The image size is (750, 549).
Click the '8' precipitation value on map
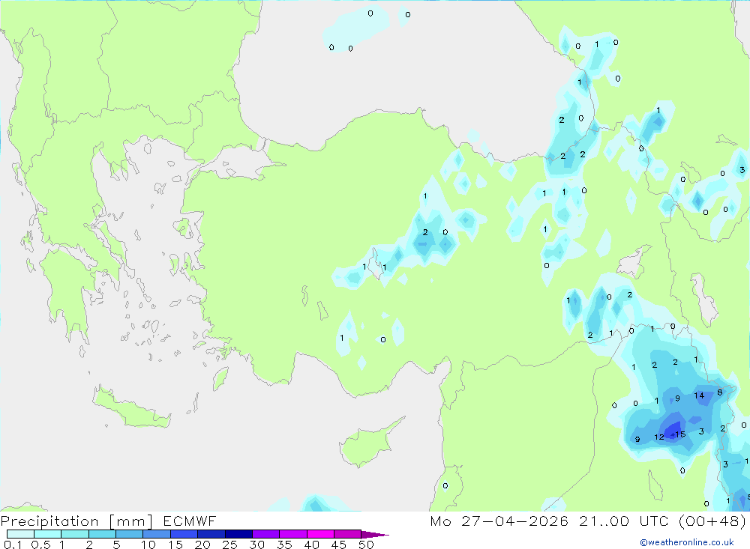pos(720,392)
